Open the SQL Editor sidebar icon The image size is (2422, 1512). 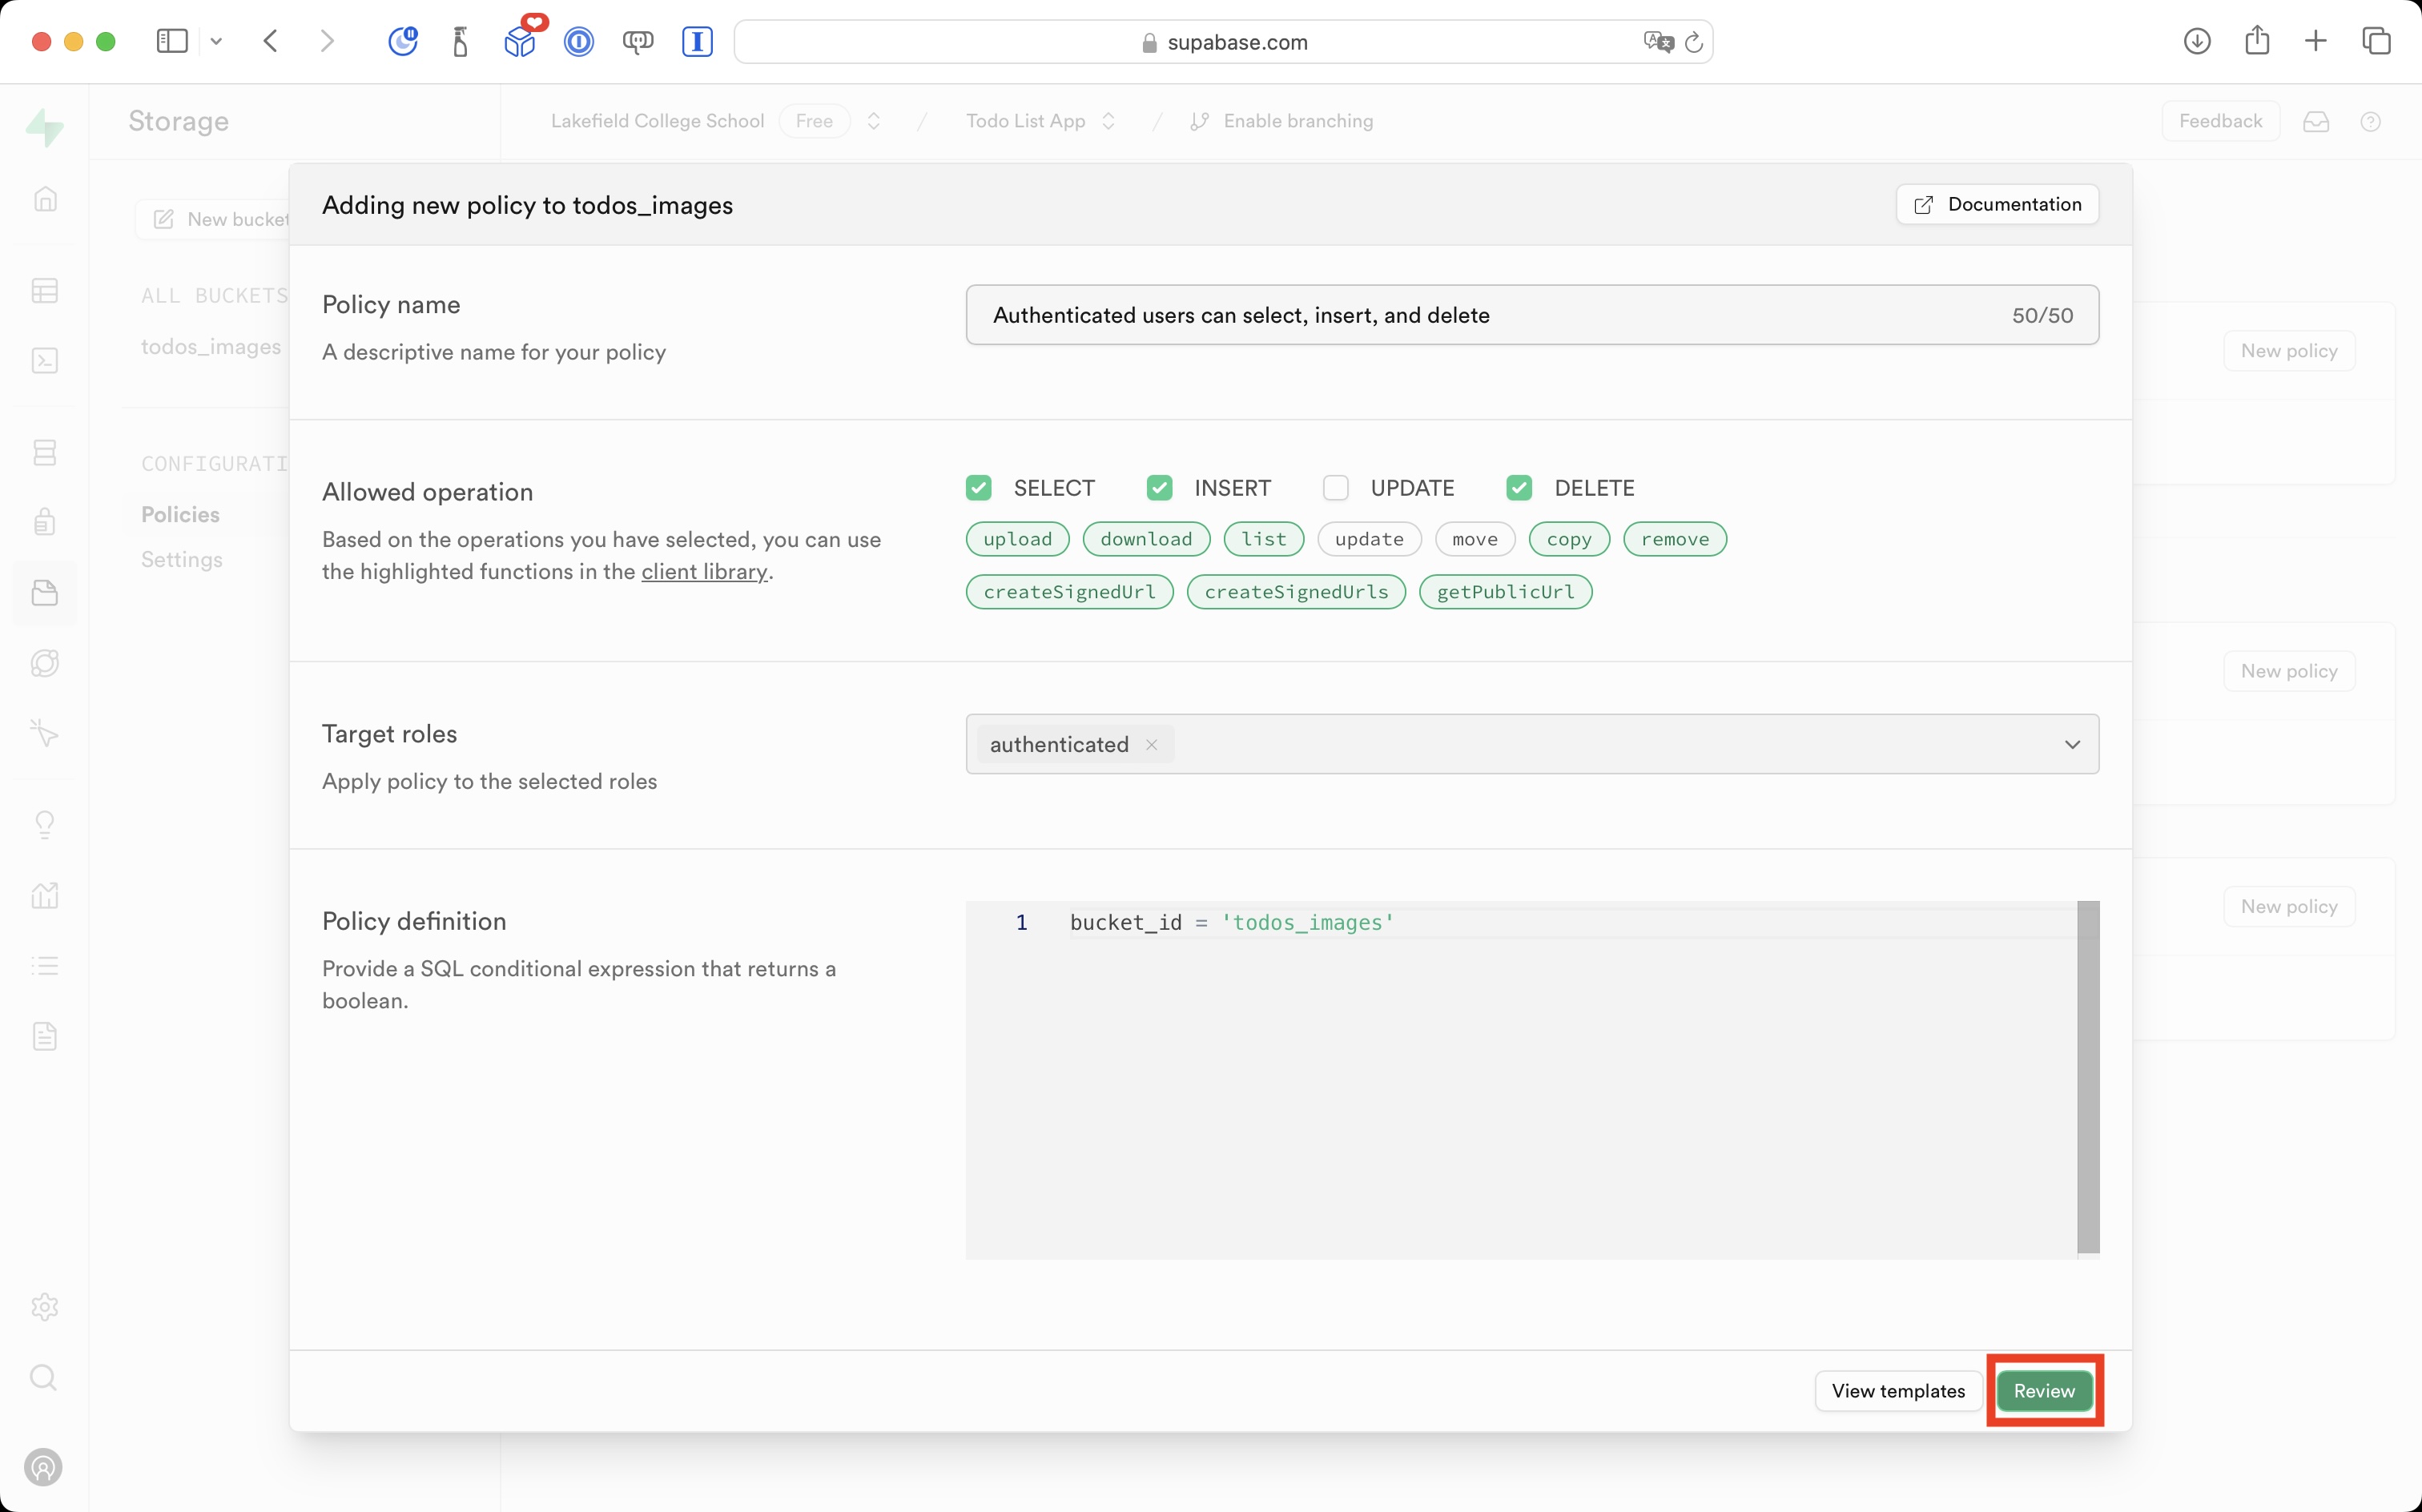pos(45,361)
